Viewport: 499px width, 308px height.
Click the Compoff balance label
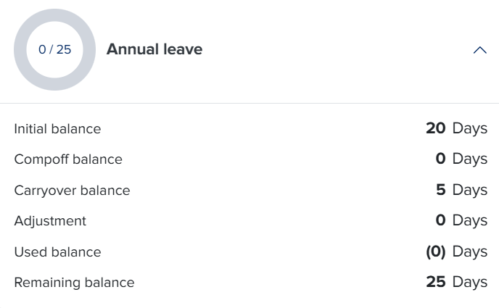68,159
